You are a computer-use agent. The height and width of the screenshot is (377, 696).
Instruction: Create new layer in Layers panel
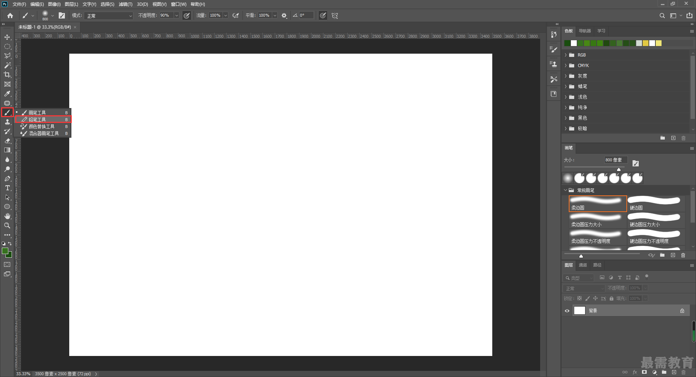pyautogui.click(x=674, y=372)
